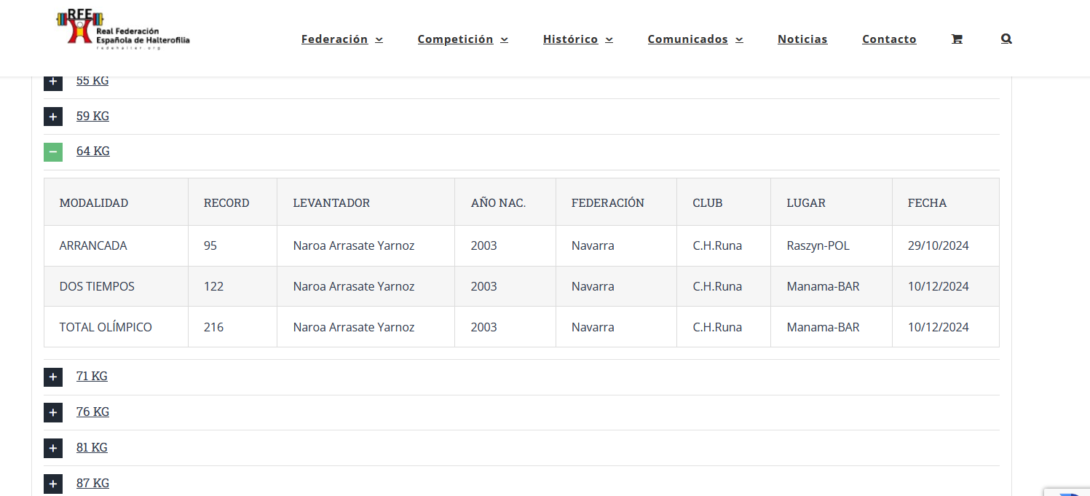
Task: Open the Comunicados menu
Action: (x=695, y=39)
